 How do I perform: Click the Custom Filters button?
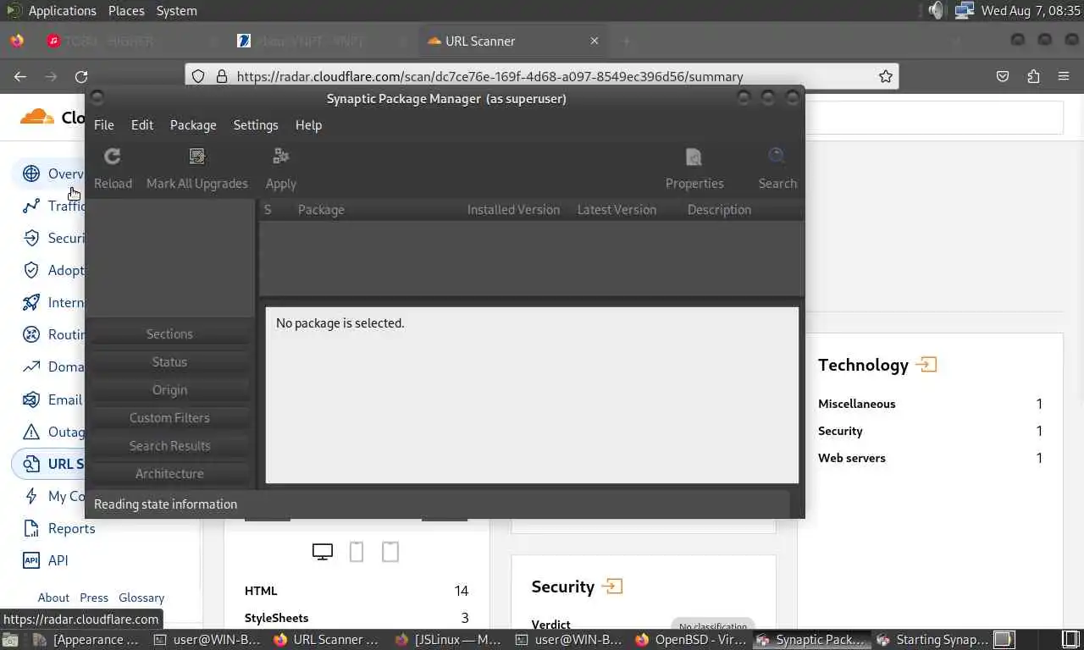pos(169,417)
